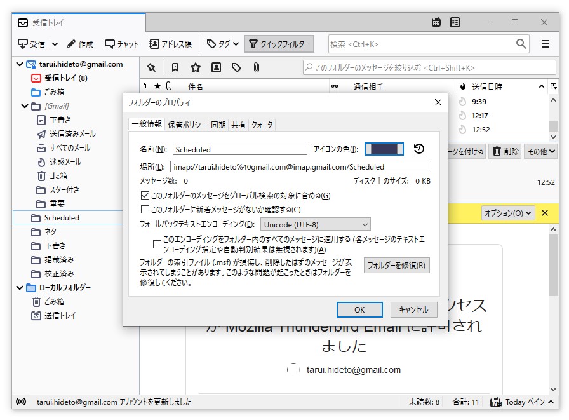
Task: Click the junk status flame column icon
Action: point(463,86)
